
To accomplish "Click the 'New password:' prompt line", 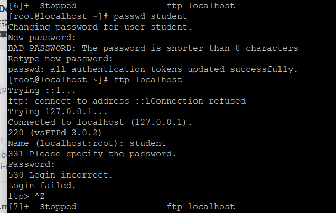I will point(42,38).
